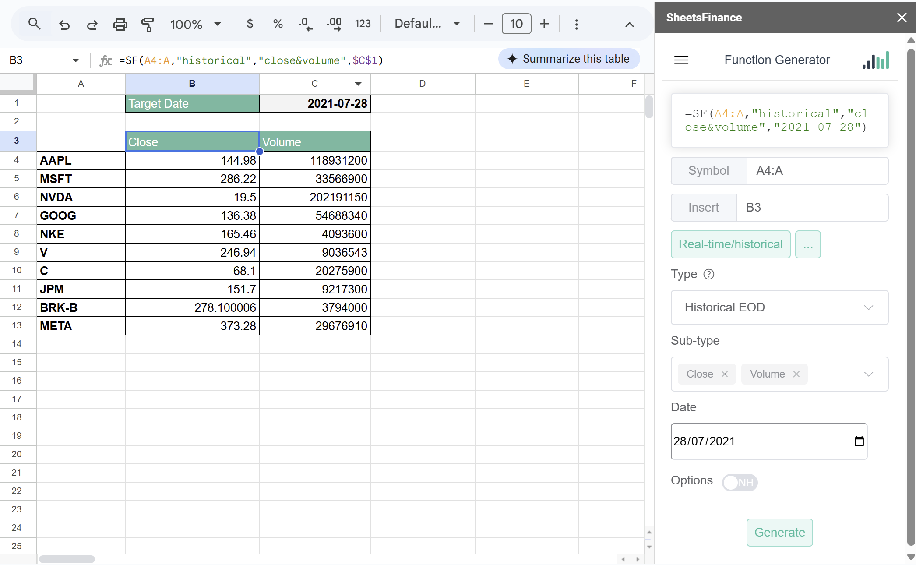This screenshot has width=916, height=565.
Task: Click the search magnifier icon in toolbar
Action: coord(34,24)
